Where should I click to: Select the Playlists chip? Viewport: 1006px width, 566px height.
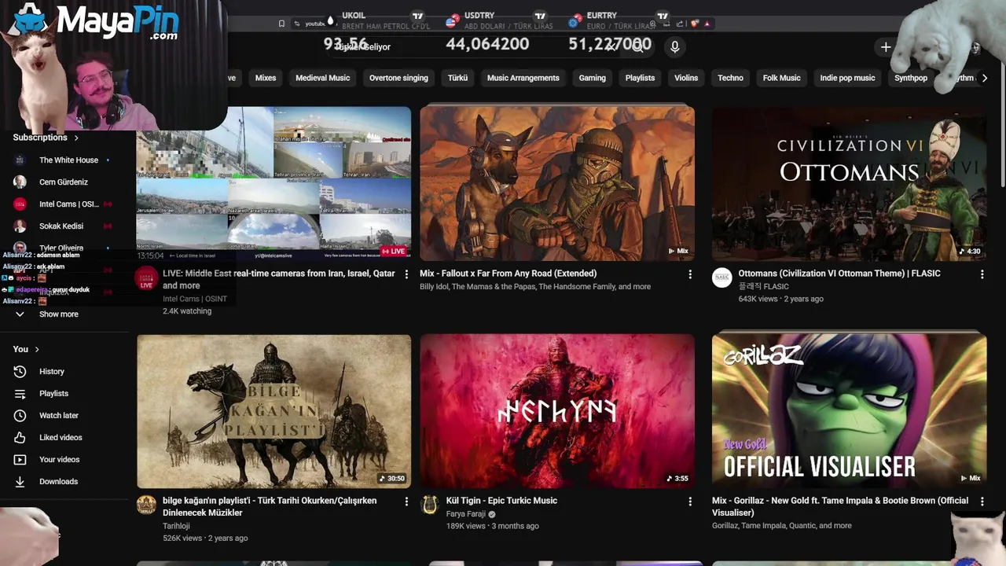(640, 78)
